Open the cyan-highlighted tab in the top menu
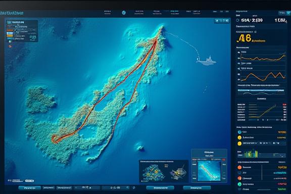Image resolution: width=291 pixels, height=194 pixels. pos(174,12)
